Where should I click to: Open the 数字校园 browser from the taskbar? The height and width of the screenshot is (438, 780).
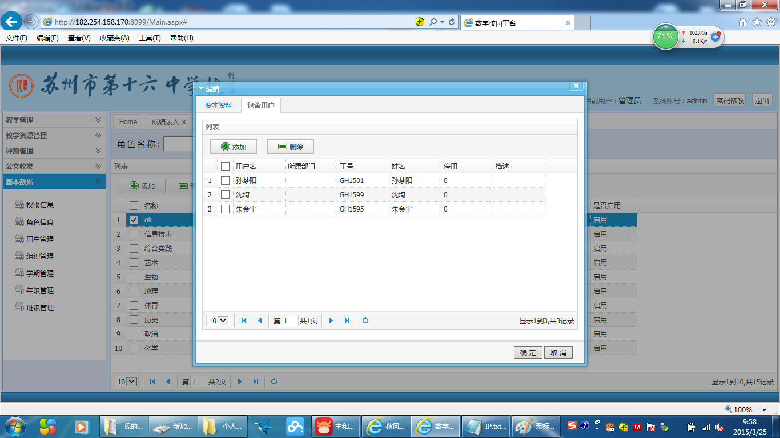point(435,426)
